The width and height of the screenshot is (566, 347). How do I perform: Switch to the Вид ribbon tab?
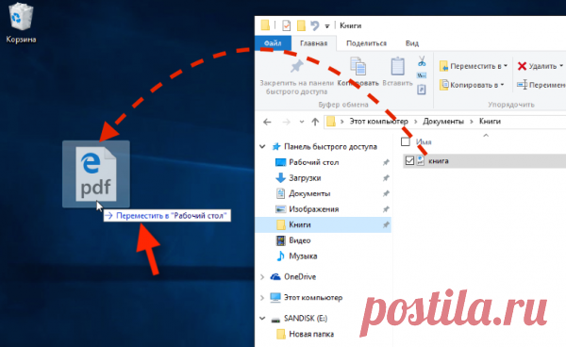(x=412, y=43)
